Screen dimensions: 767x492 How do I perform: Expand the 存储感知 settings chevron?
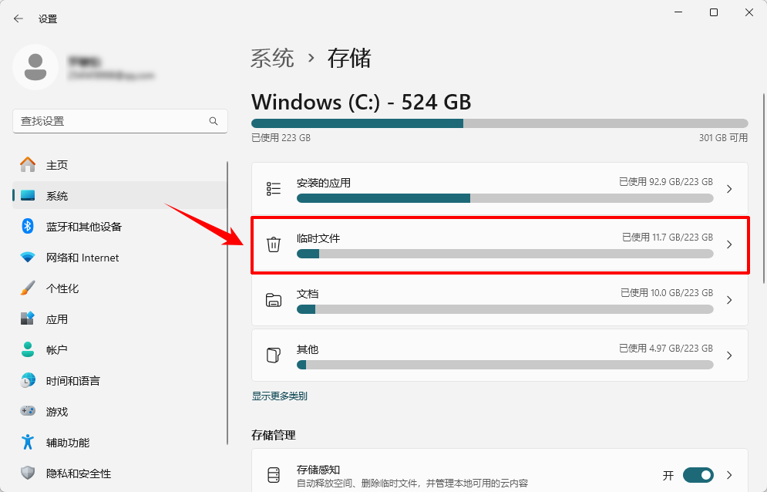point(729,475)
